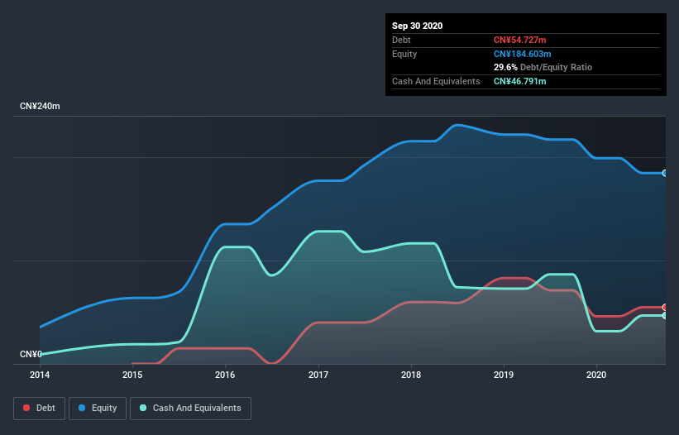Click the 2016 x-axis label
Image resolution: width=679 pixels, height=435 pixels.
coord(225,375)
